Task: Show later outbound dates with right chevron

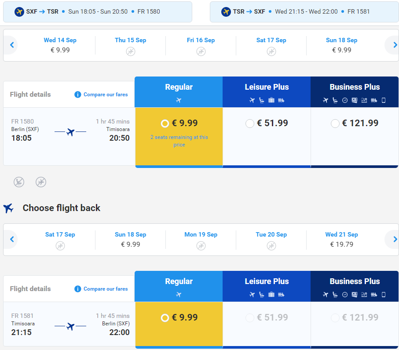Action: point(394,45)
